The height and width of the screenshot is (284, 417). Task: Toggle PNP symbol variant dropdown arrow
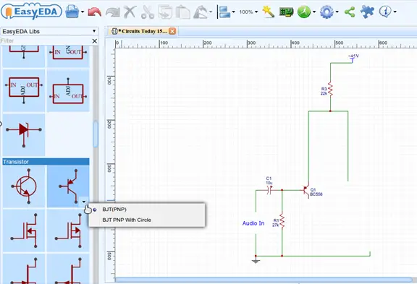[84, 202]
